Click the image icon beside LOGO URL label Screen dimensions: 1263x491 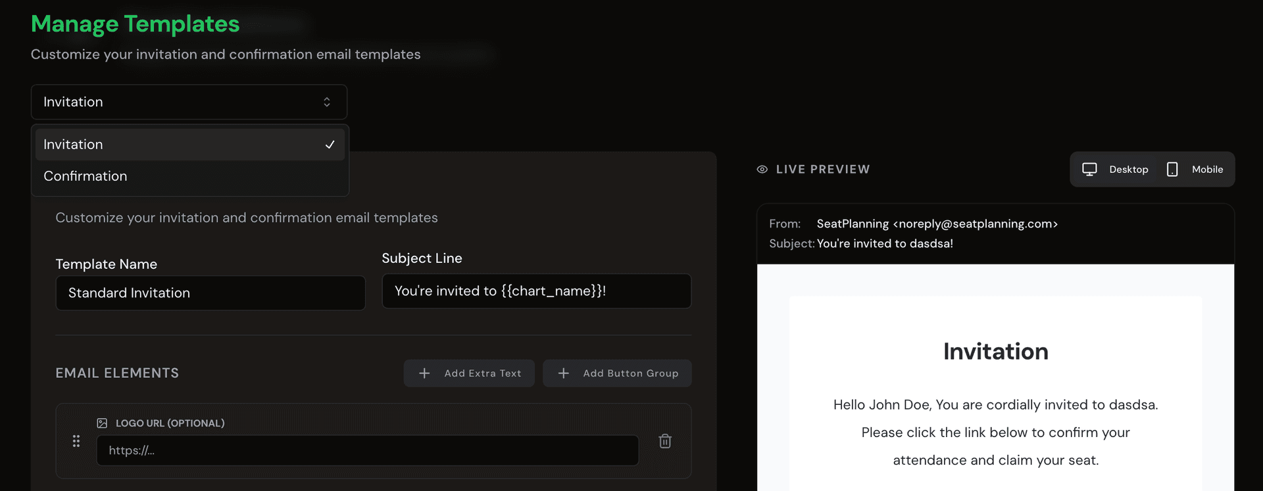point(102,423)
